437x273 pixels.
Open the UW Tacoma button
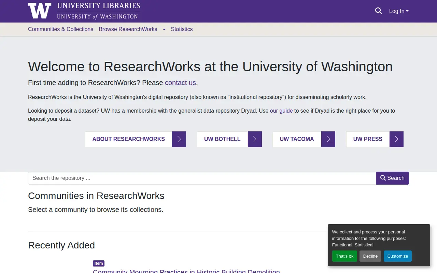tap(297, 139)
